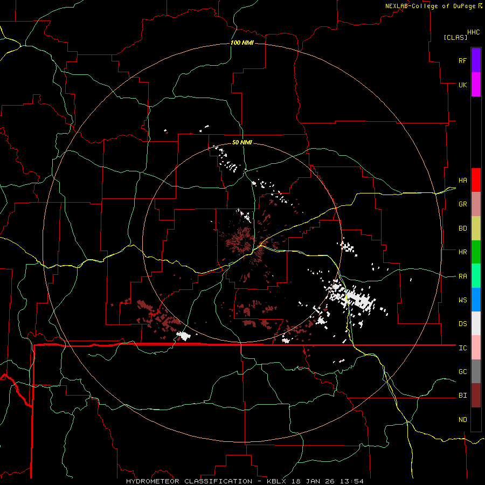Click the purple RF color swatch
The width and height of the screenshot is (485, 485).
(476, 60)
